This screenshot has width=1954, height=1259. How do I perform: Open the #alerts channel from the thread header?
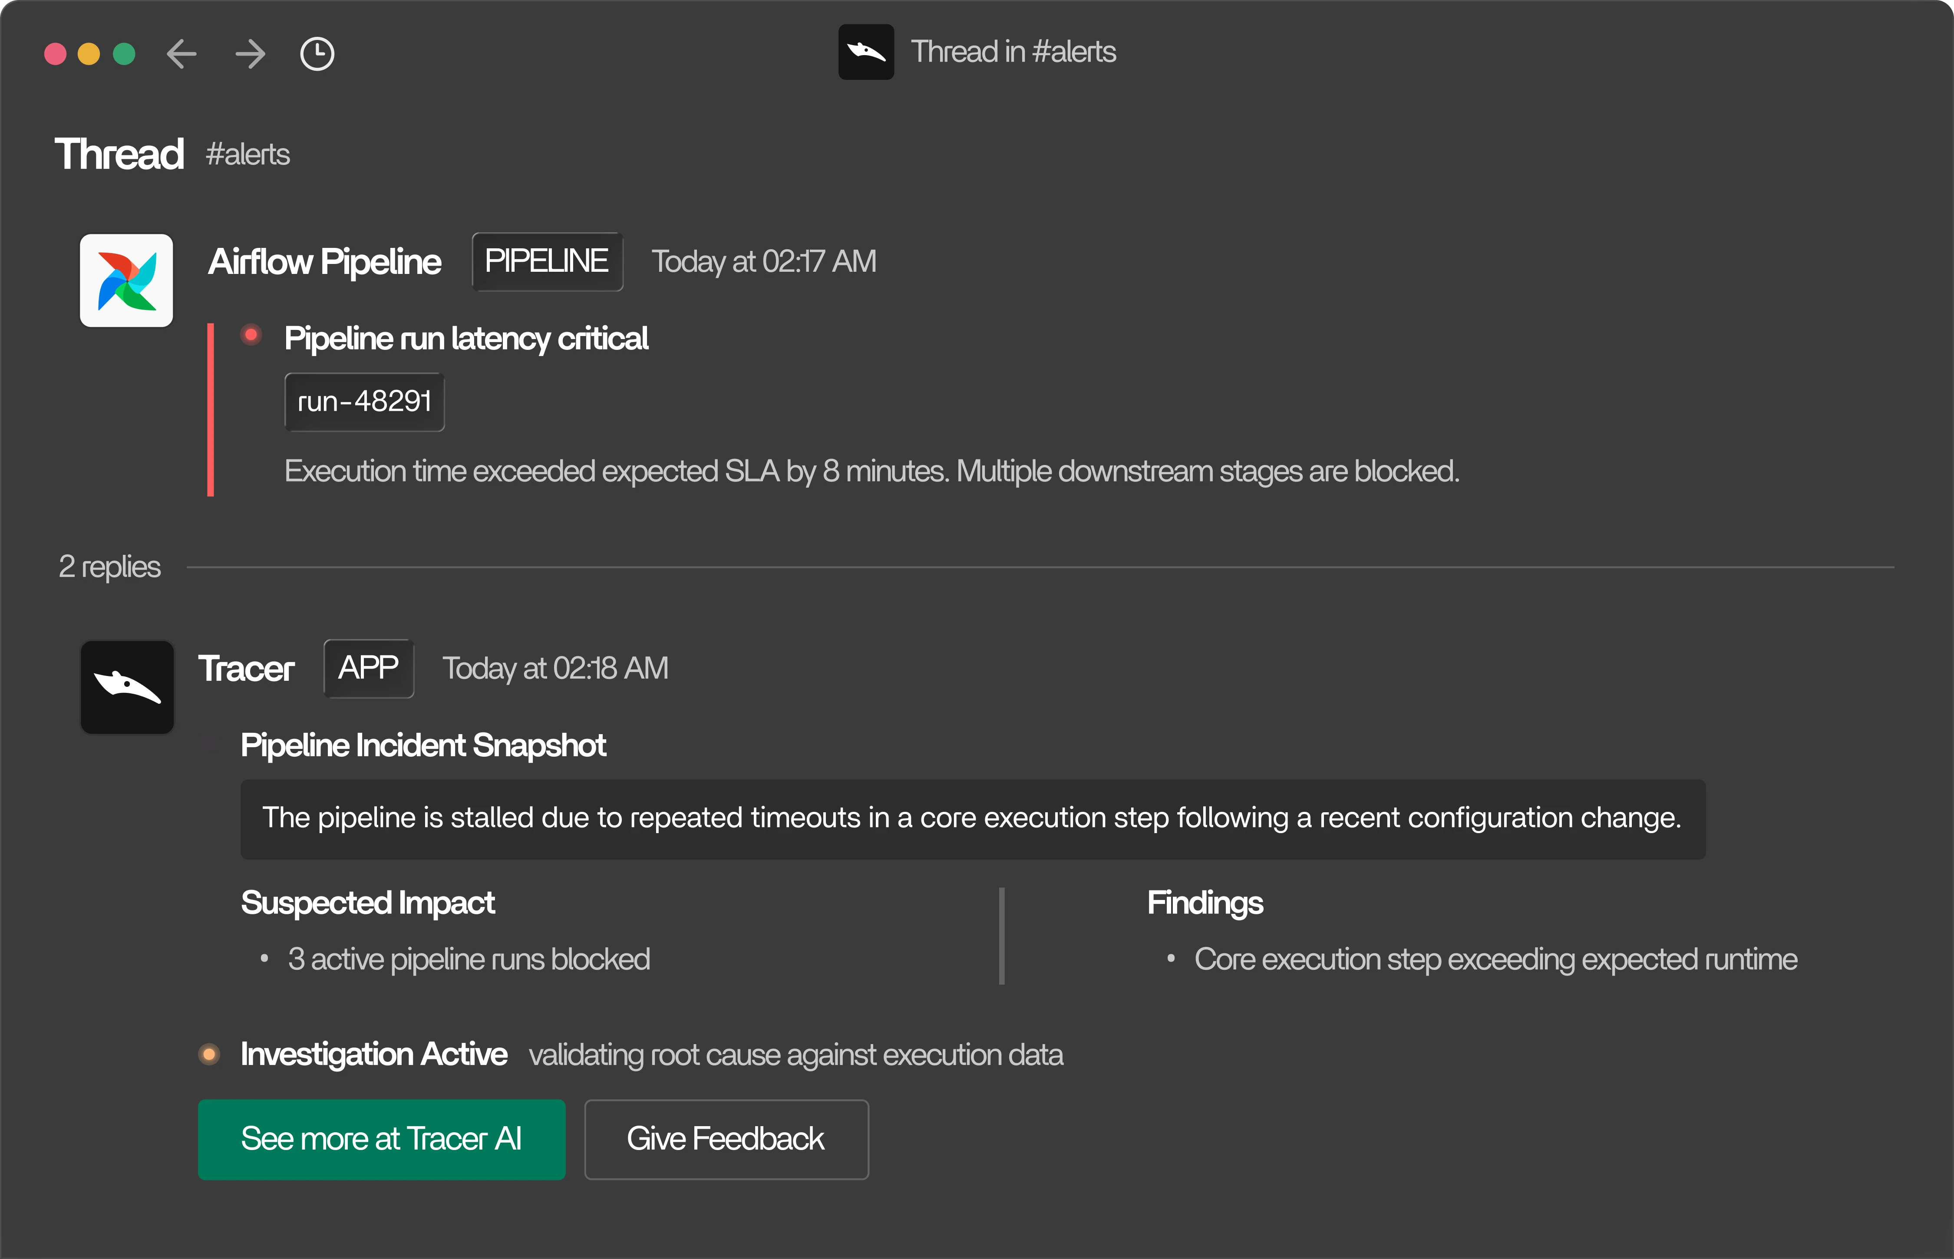pos(247,155)
